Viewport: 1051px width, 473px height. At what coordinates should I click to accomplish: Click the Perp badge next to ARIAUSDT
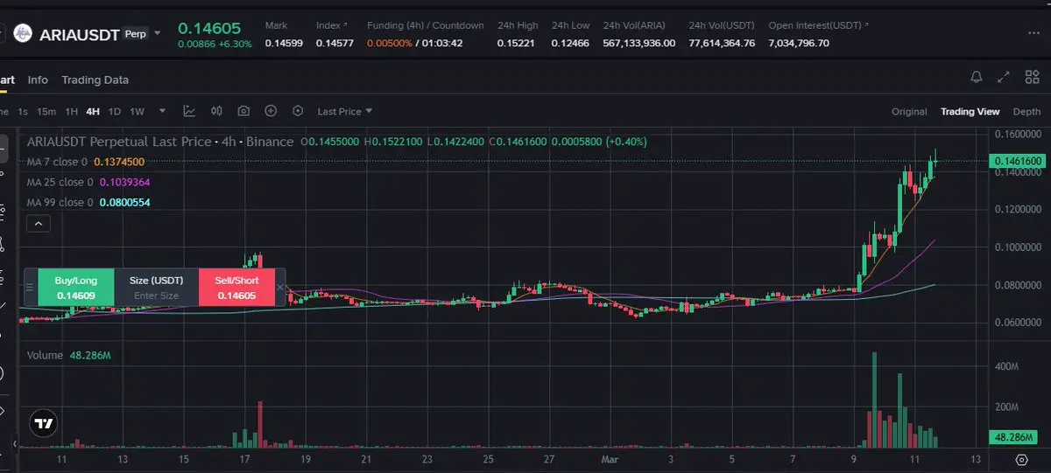(x=135, y=34)
